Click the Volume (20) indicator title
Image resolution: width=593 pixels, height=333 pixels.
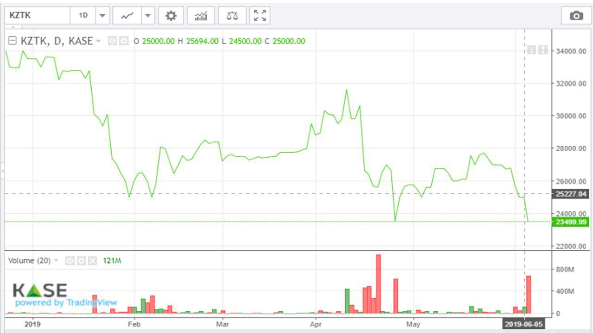30,261
